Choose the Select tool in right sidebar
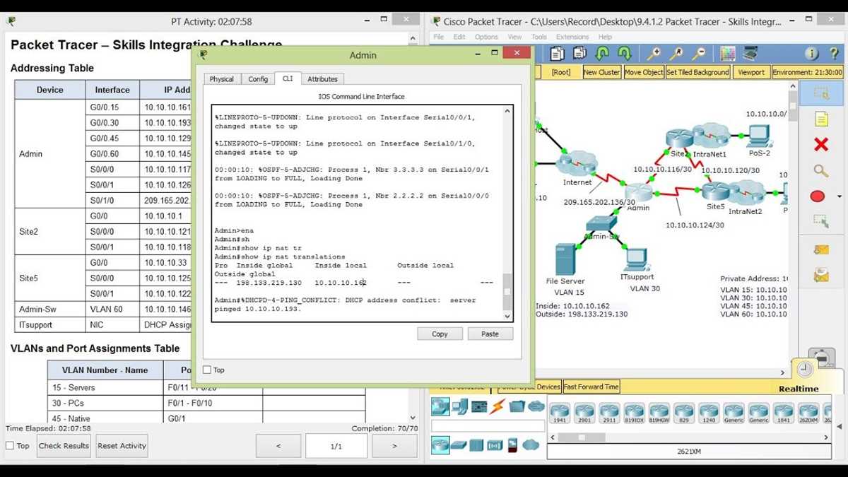The image size is (848, 477). (820, 93)
